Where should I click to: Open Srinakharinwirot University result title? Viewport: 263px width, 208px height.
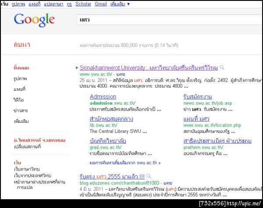pyautogui.click(x=149, y=68)
